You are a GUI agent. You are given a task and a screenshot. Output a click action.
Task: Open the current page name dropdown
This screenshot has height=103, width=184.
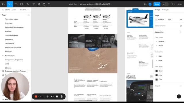pos(24,10)
